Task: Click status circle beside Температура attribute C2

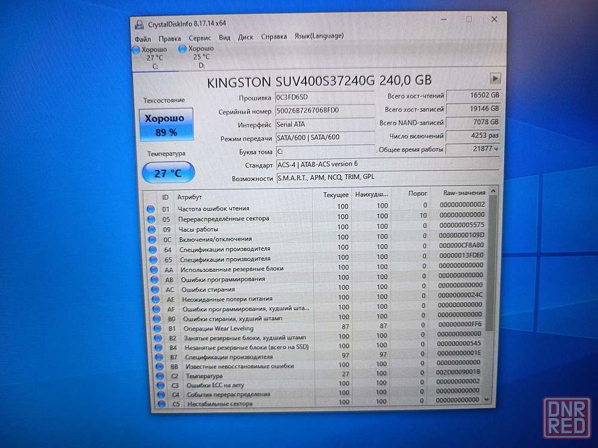Action: 158,376
